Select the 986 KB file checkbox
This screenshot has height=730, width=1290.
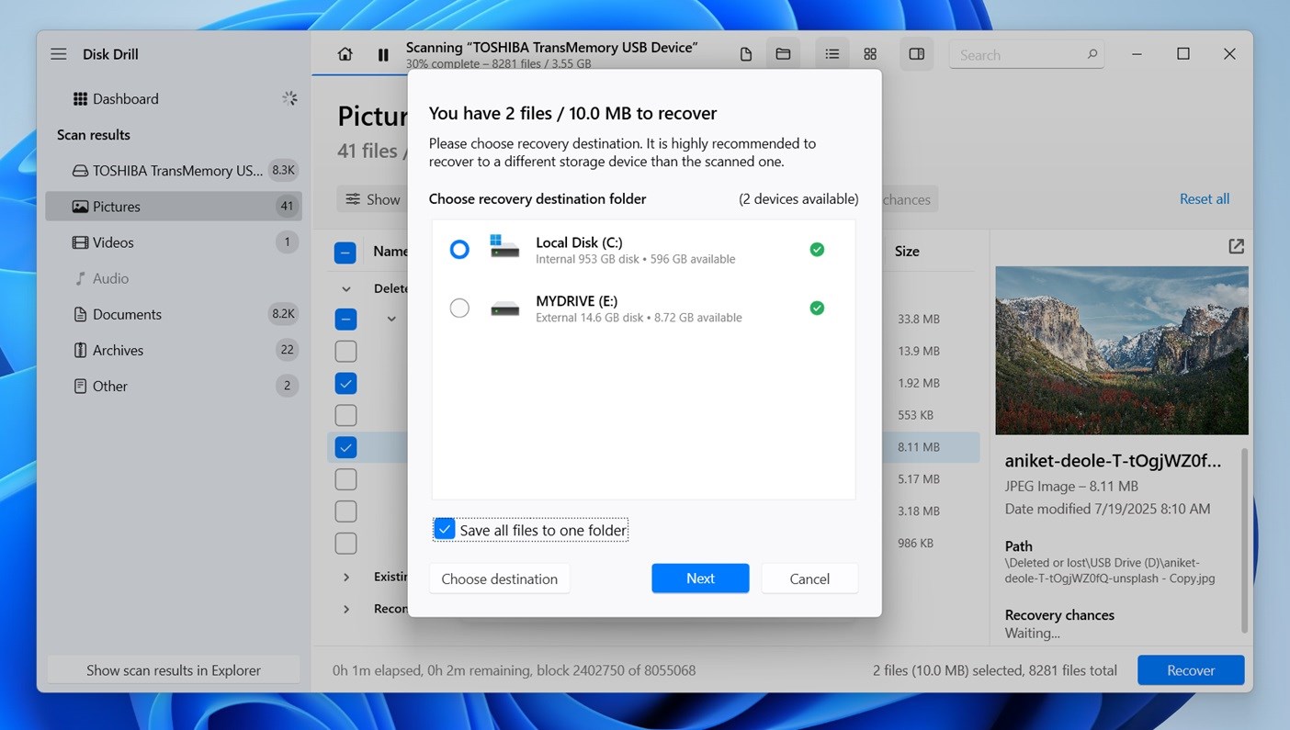pyautogui.click(x=345, y=543)
